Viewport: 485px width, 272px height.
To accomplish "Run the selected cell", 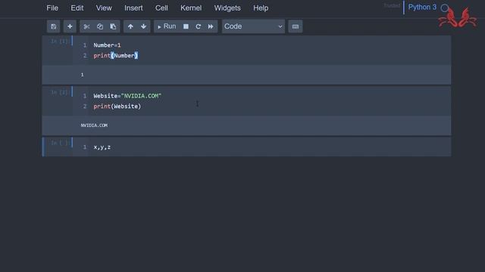I will pyautogui.click(x=167, y=26).
